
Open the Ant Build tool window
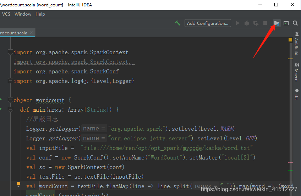point(297,44)
